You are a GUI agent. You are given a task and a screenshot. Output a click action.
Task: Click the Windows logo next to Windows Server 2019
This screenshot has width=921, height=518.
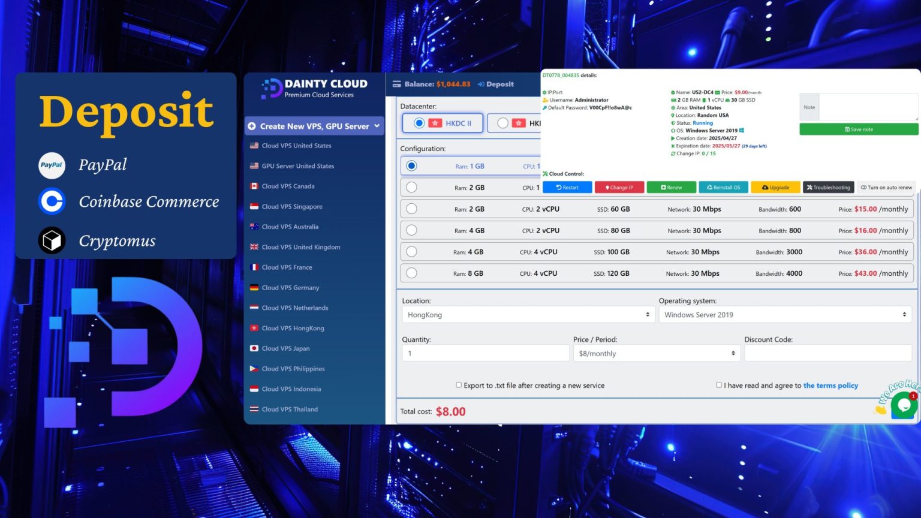coord(742,130)
